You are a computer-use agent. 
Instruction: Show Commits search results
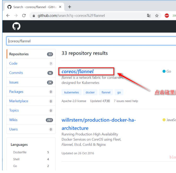tap(16, 73)
